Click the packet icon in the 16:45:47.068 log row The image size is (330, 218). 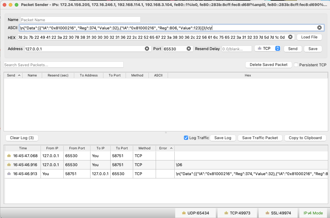[9, 156]
